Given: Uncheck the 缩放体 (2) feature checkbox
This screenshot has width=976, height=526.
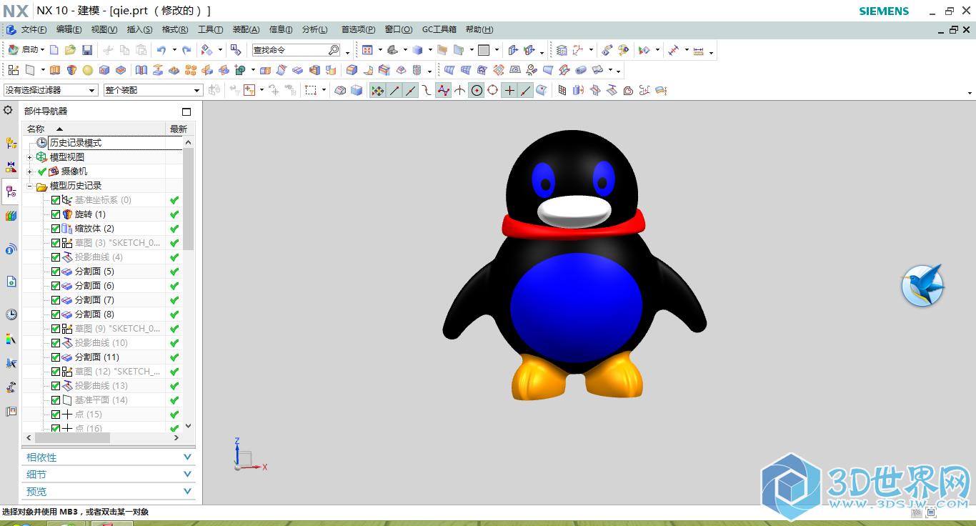Looking at the screenshot, I should (x=56, y=229).
